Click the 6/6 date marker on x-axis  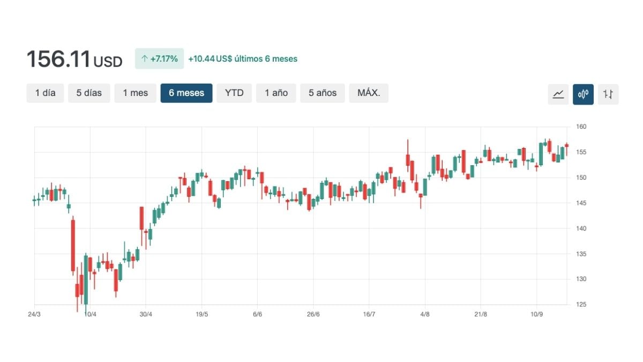click(x=257, y=314)
